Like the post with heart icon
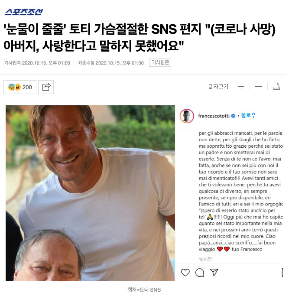This screenshot has height=296, width=292. 185,273
